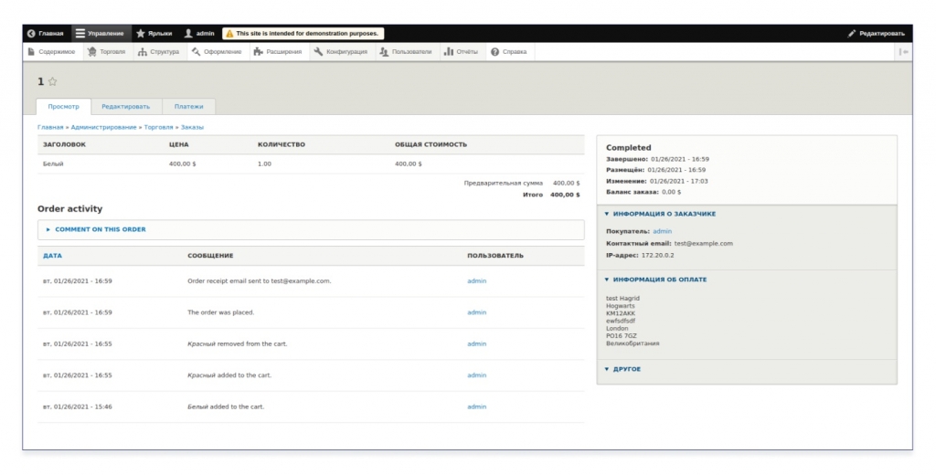Click the Order activity heading
This screenshot has height=475, width=936.
point(69,209)
